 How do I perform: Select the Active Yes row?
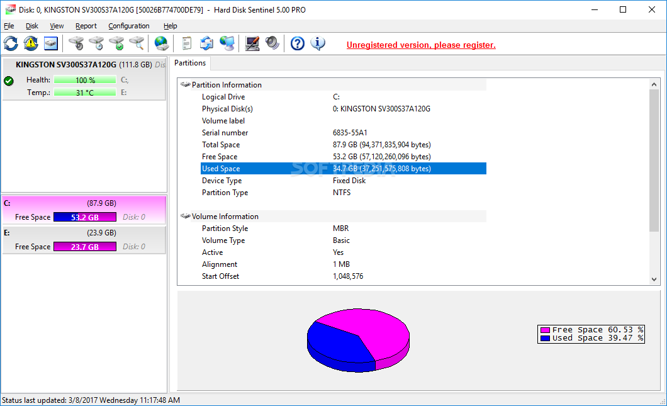click(344, 252)
